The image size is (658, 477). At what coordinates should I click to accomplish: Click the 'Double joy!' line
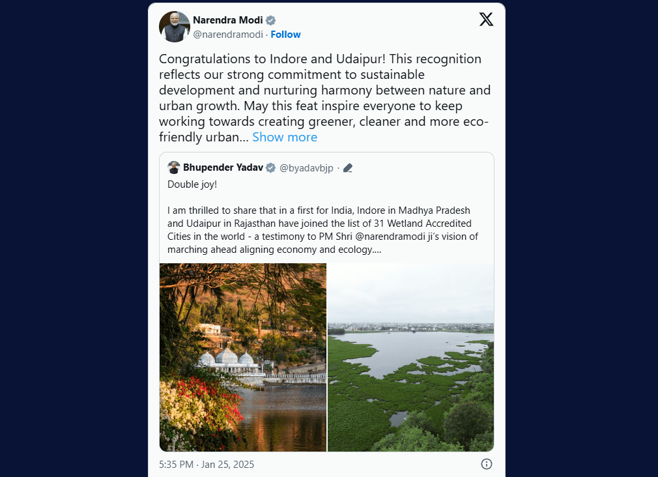click(192, 184)
